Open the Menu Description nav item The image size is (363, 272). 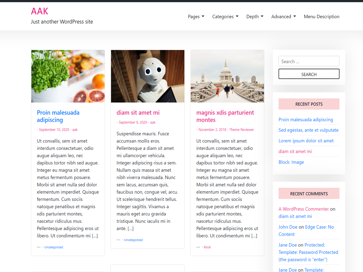pyautogui.click(x=322, y=17)
